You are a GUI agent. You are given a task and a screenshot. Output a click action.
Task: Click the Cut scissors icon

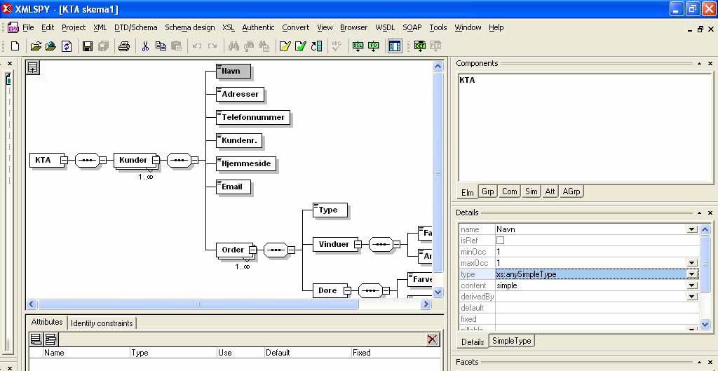(x=145, y=46)
